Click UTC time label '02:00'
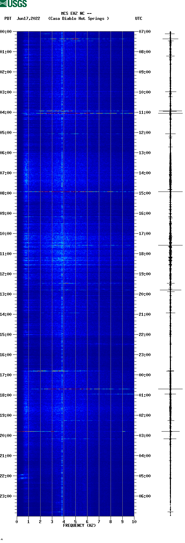Viewport: 185px width, 543px height. pyautogui.click(x=145, y=415)
